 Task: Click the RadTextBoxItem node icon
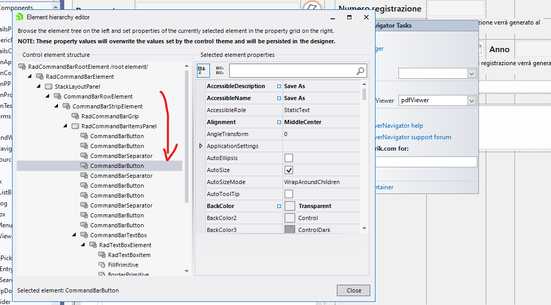tap(102, 255)
